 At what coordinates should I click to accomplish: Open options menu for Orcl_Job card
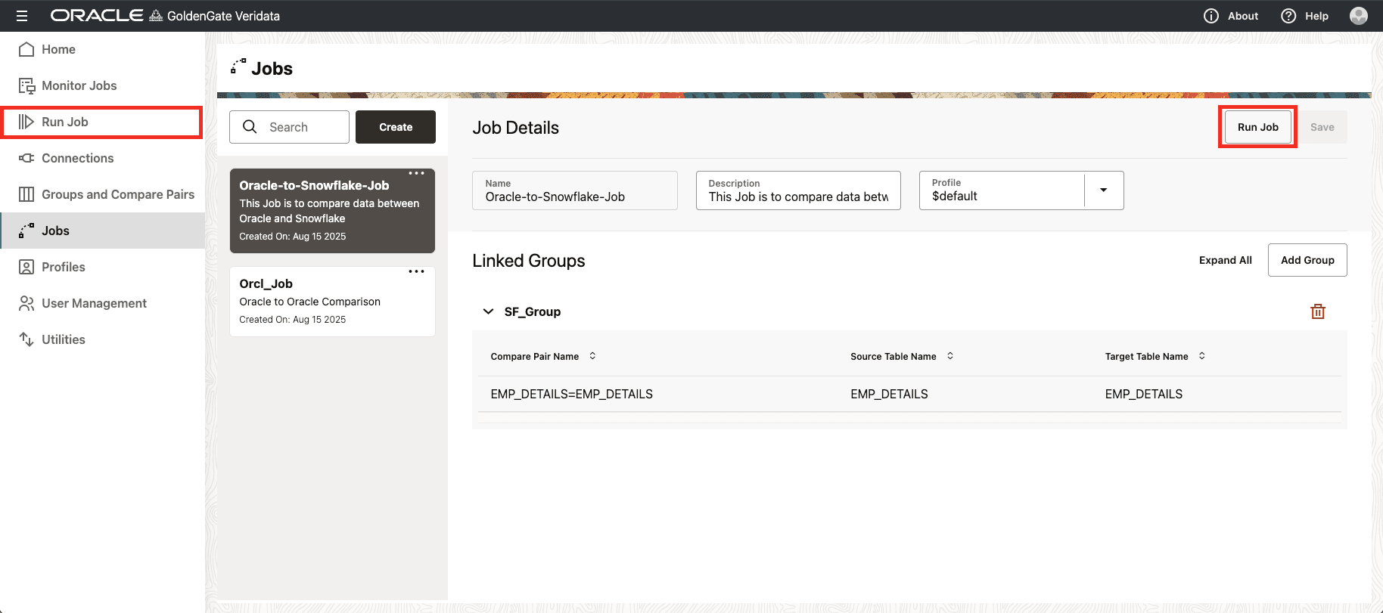tap(416, 271)
